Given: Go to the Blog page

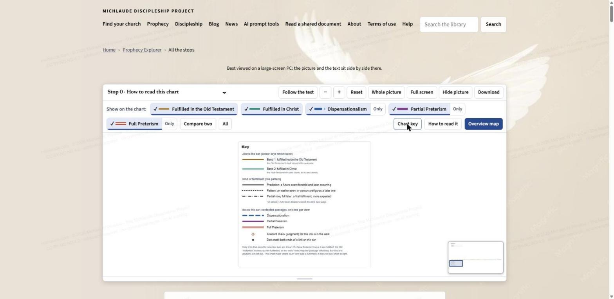Looking at the screenshot, I should (214, 24).
